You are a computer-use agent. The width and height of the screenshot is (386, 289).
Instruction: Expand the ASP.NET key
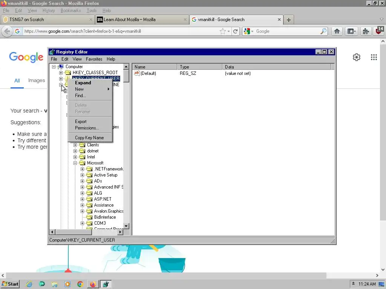coord(83,199)
